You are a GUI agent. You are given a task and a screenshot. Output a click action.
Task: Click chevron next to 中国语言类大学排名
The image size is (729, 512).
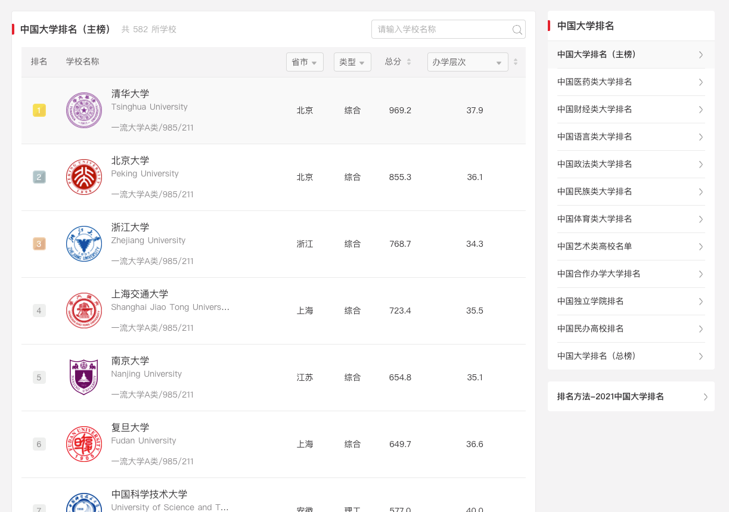(701, 137)
